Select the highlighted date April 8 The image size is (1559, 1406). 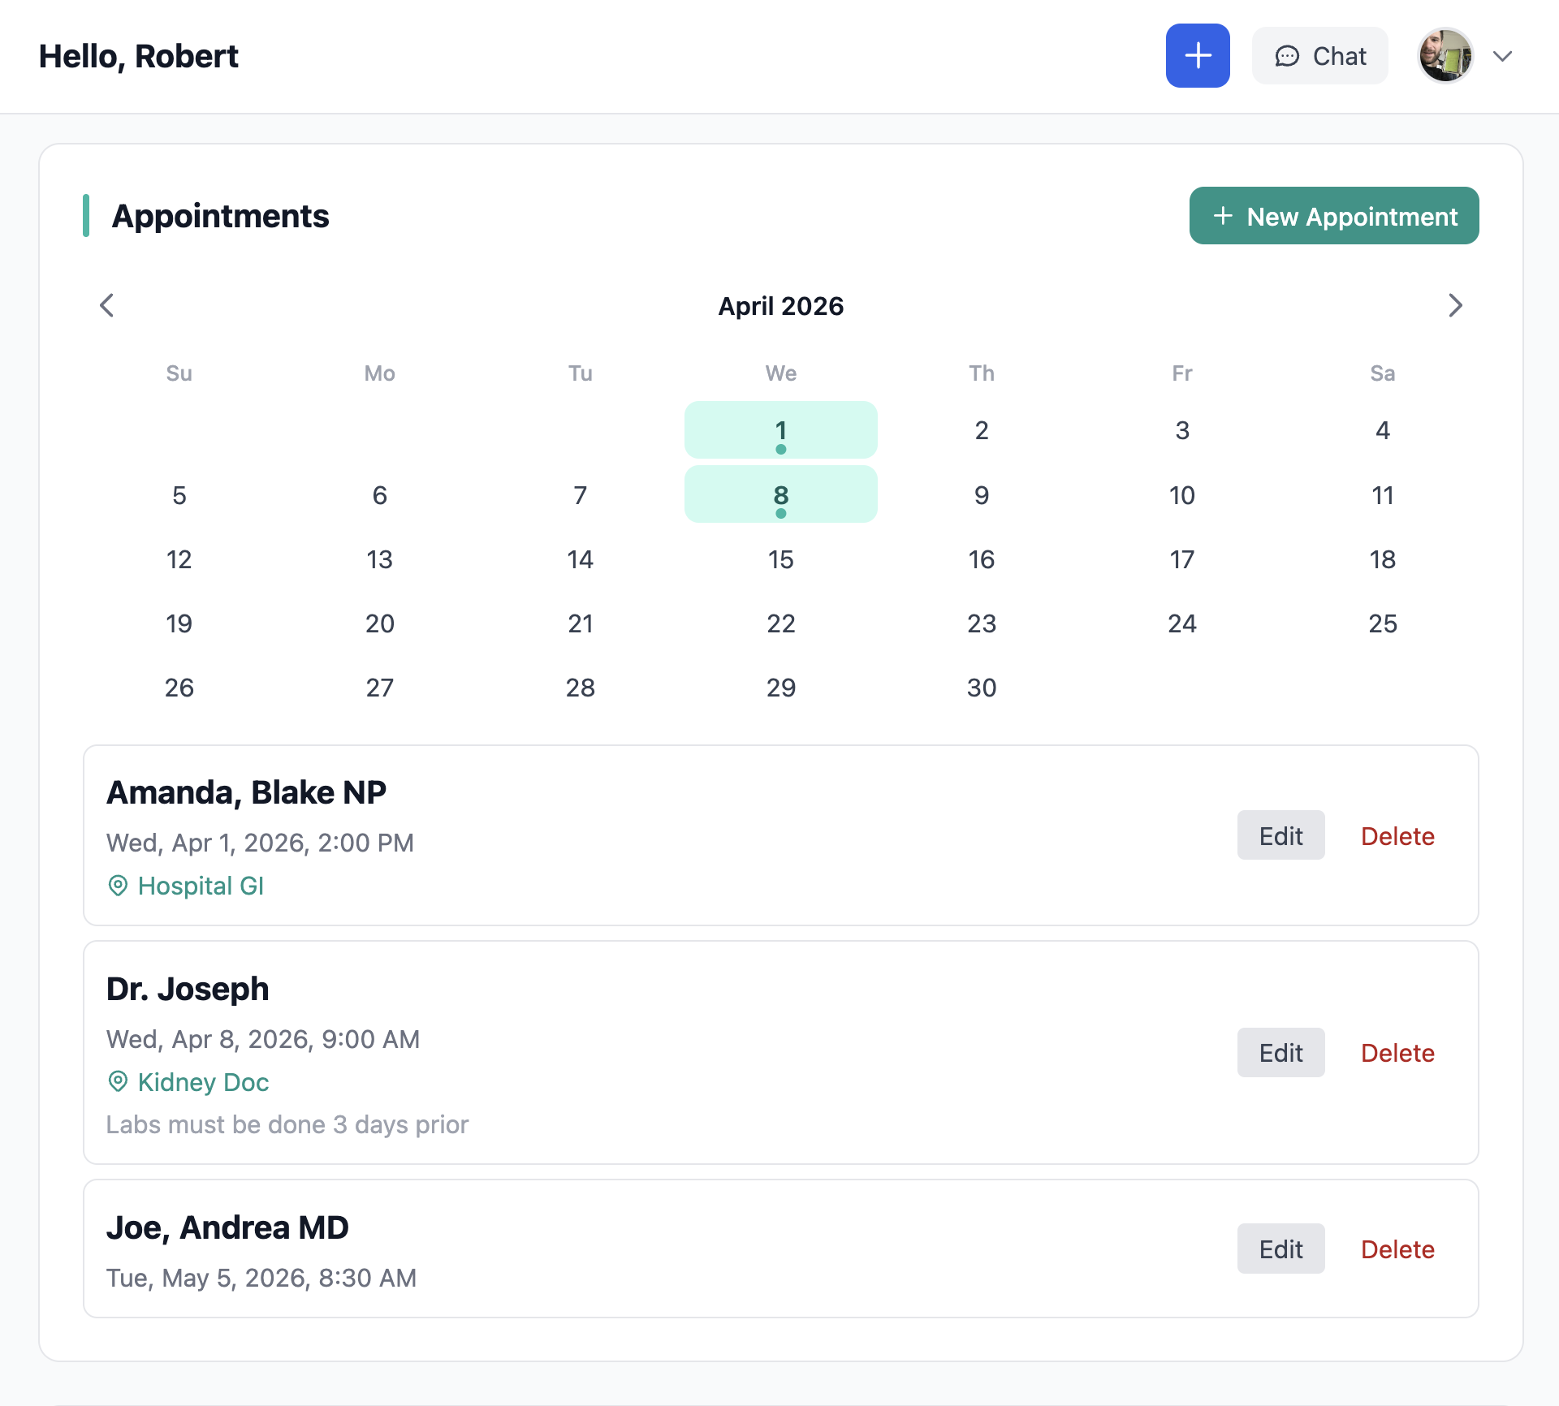(x=780, y=494)
